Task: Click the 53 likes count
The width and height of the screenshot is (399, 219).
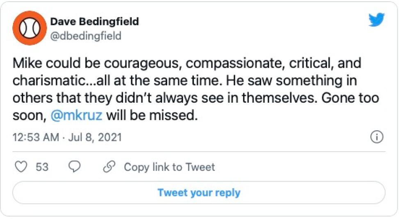Action: point(42,167)
